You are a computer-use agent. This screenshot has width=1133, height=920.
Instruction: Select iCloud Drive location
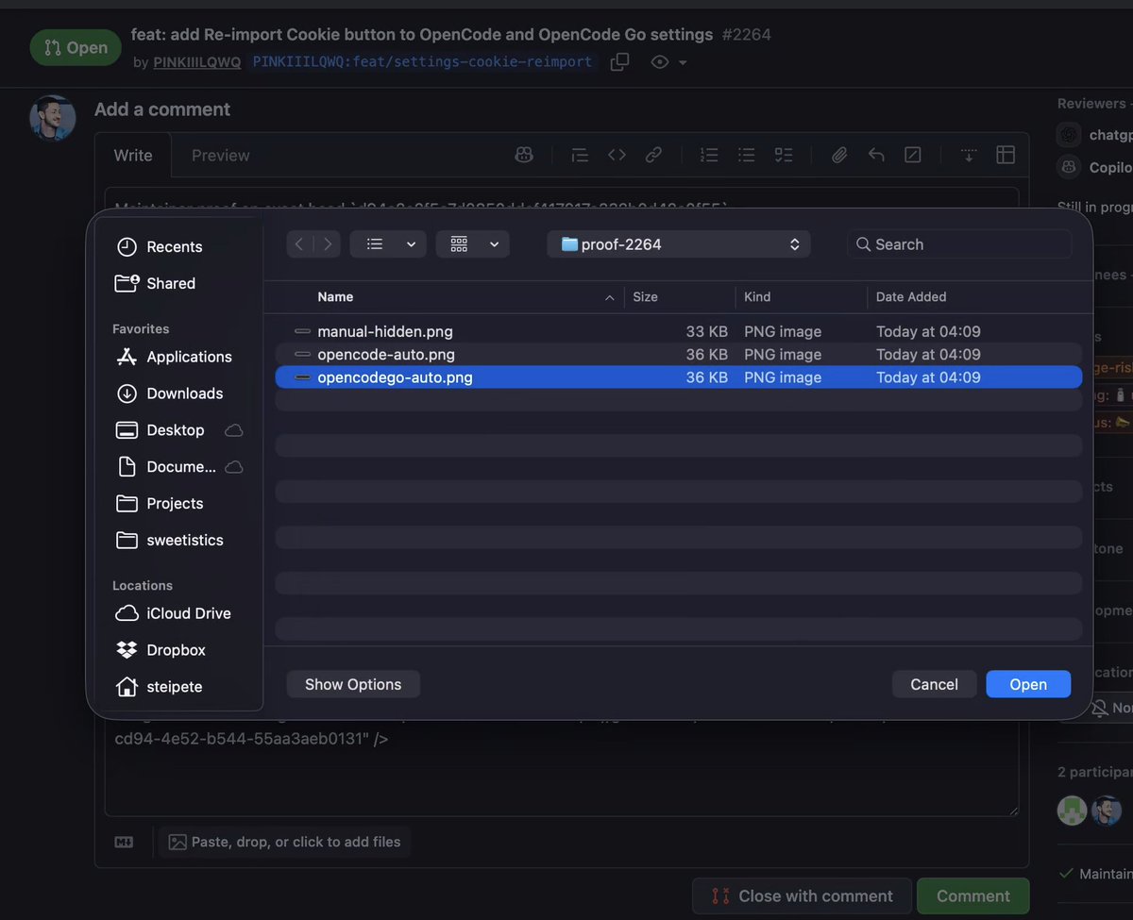point(173,613)
